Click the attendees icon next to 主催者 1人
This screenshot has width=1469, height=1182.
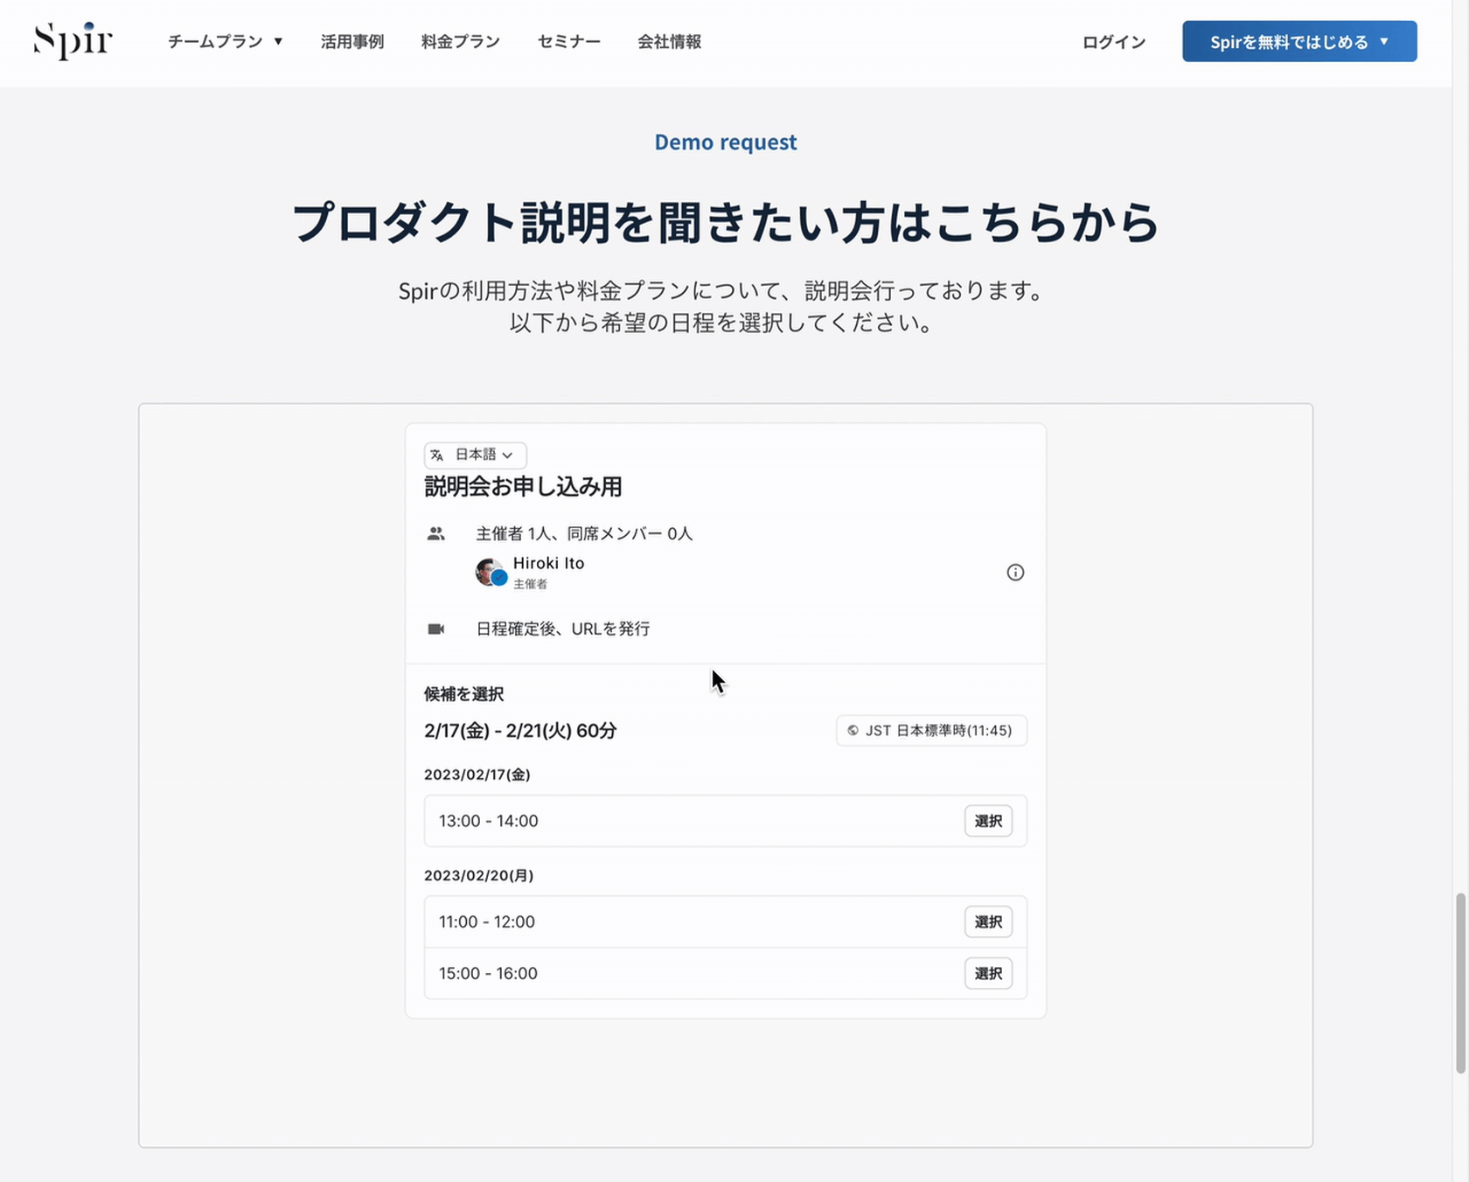(438, 533)
